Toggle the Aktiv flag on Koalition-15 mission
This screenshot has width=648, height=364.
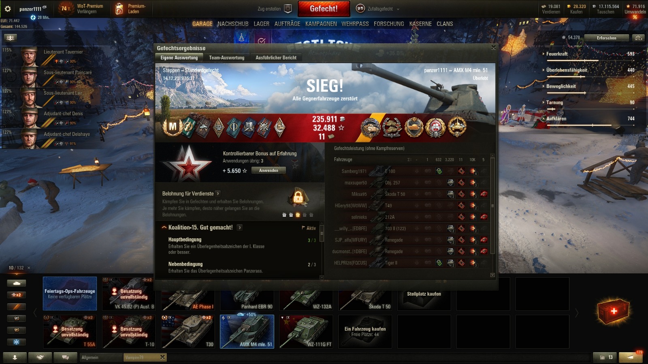click(309, 228)
